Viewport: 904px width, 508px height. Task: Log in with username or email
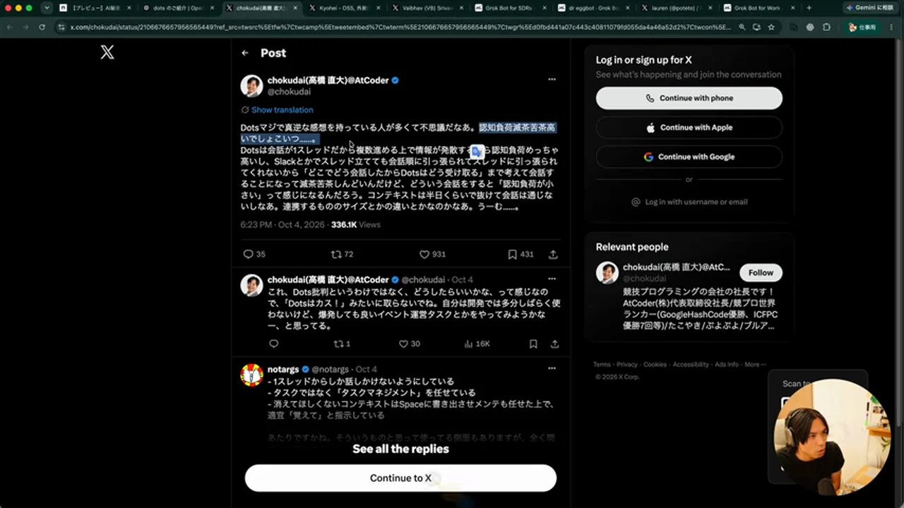pos(689,202)
